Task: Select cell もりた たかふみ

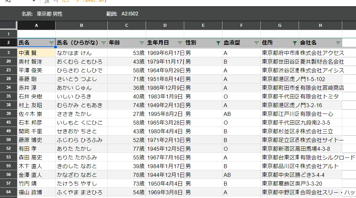Action: click(x=82, y=157)
